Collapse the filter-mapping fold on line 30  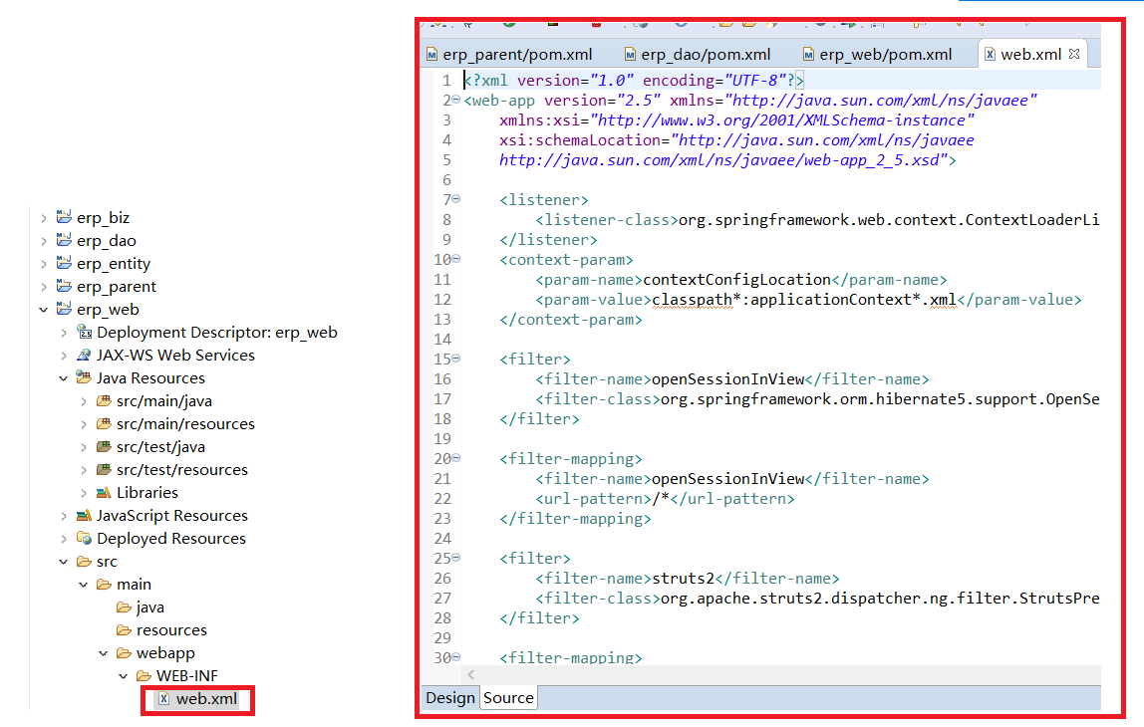(x=456, y=657)
